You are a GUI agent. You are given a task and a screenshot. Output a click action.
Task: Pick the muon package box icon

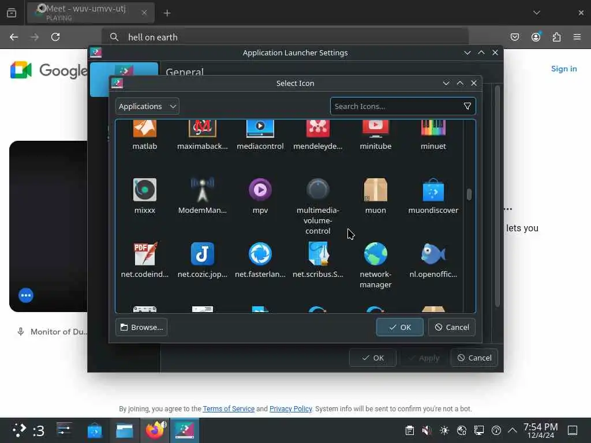click(375, 189)
